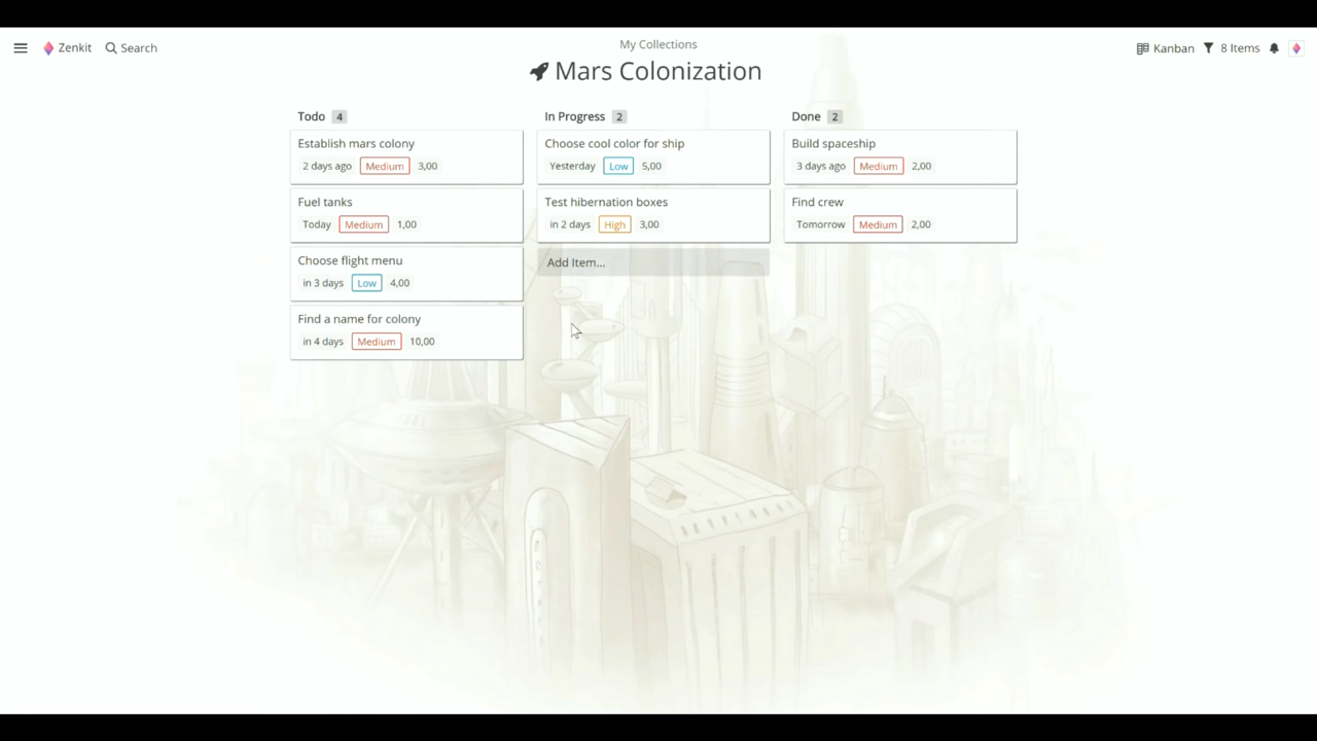The height and width of the screenshot is (741, 1317).
Task: Select the Todo column header
Action: pos(311,117)
